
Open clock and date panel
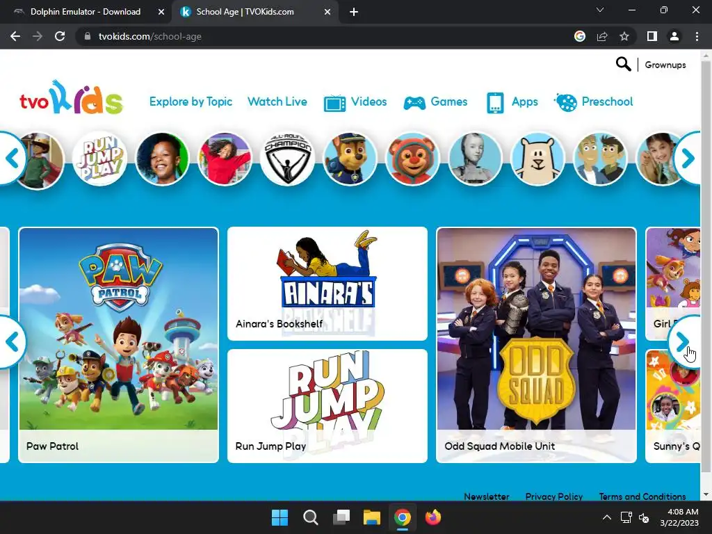[x=679, y=517]
